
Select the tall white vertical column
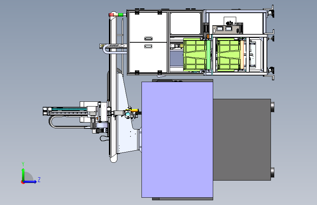coord(113,87)
